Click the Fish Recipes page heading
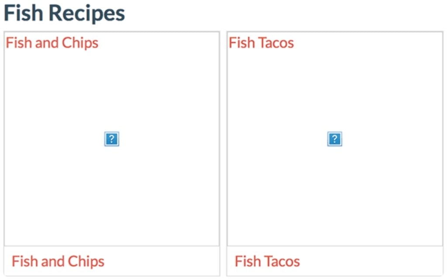The width and height of the screenshot is (447, 279). 65,13
